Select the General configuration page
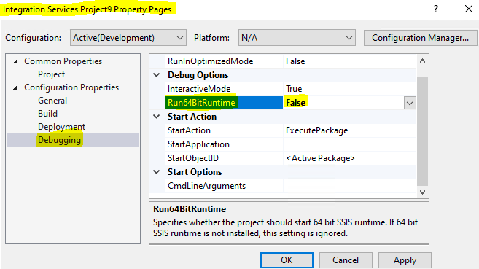Screen dimensions: 479x269 coord(52,101)
